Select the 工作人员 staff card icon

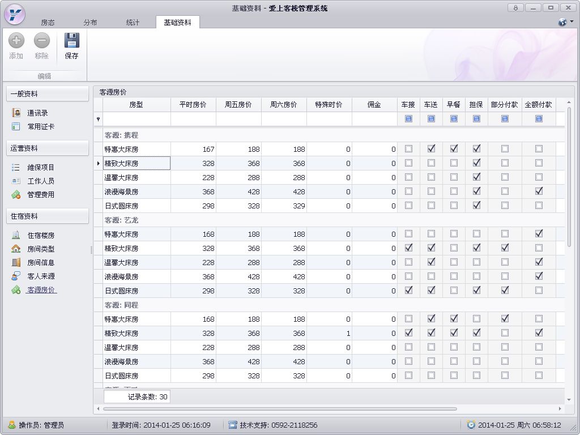16,181
